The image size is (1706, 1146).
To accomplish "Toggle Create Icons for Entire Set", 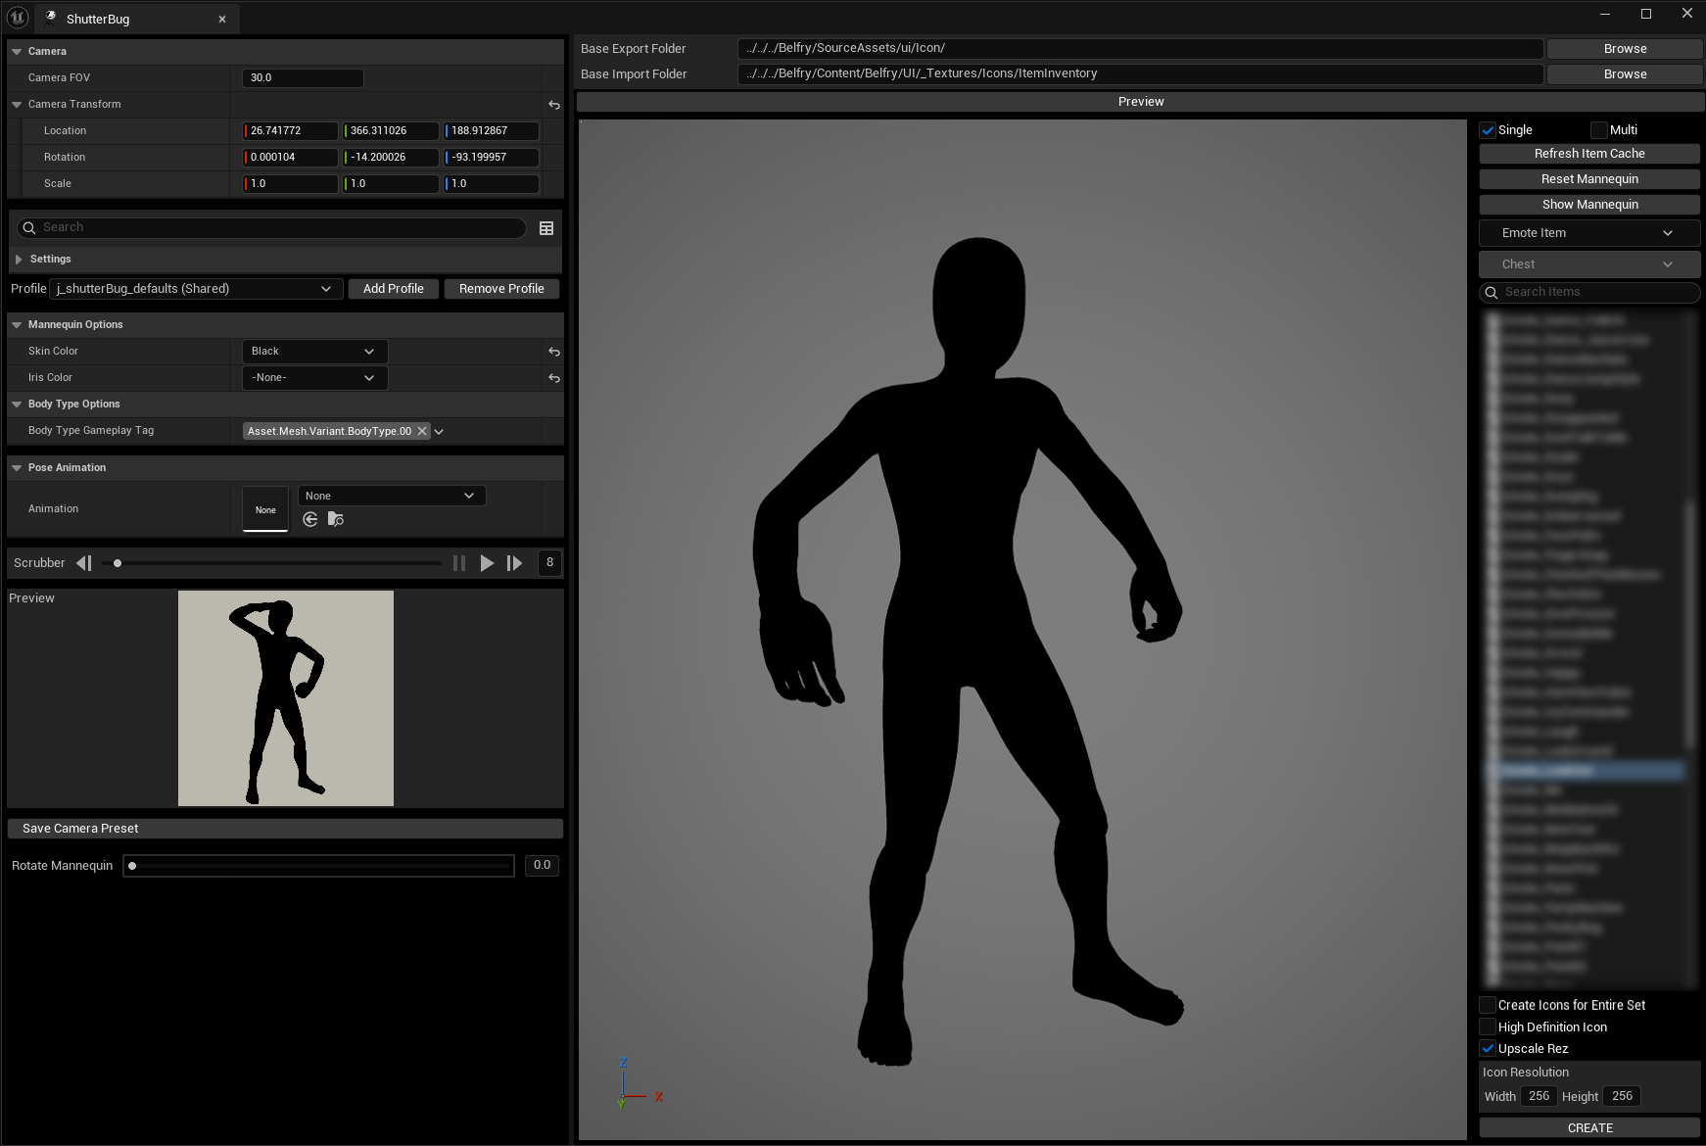I will coord(1488,1005).
